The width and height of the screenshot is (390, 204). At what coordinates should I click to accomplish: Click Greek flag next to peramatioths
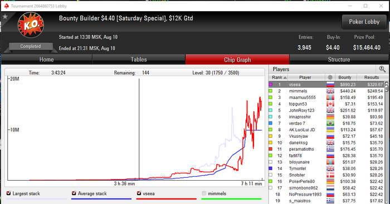pyautogui.click(x=330, y=149)
